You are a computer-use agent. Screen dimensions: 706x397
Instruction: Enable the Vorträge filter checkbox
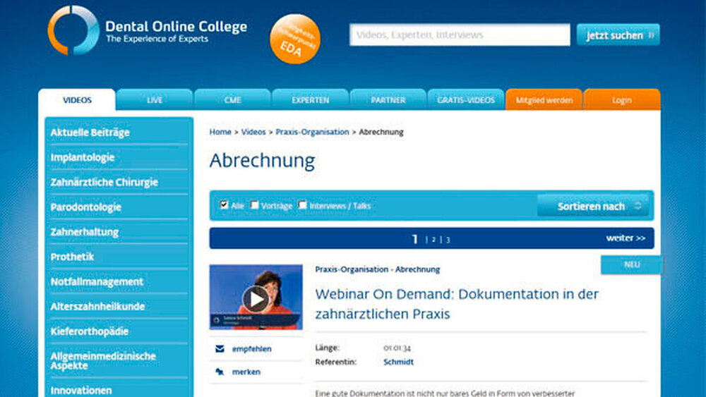click(x=255, y=205)
